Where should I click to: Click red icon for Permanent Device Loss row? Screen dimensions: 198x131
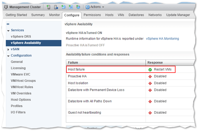click(x=150, y=90)
